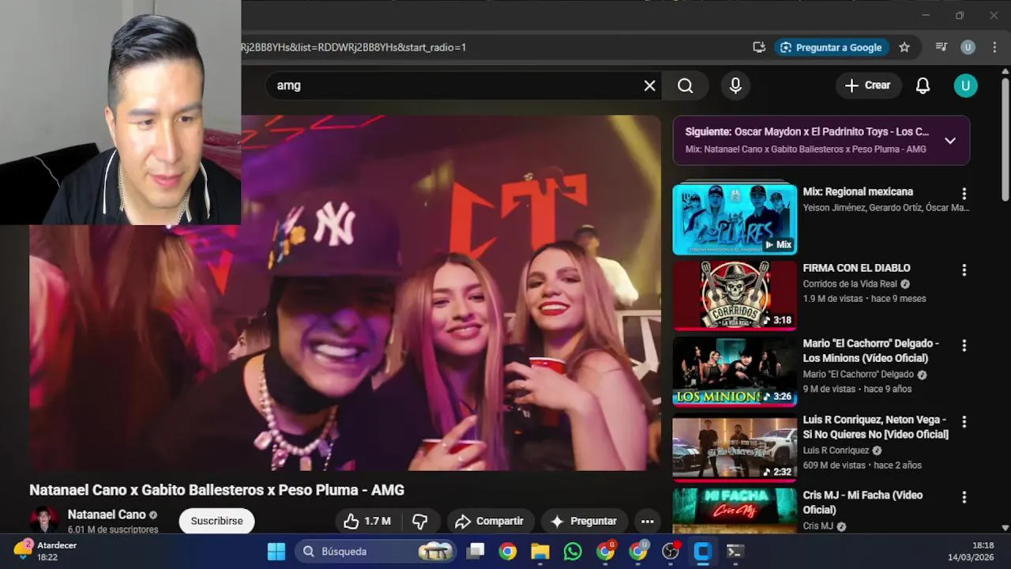The image size is (1011, 569).
Task: Open Chrome with U profile badge in taskbar
Action: (638, 552)
